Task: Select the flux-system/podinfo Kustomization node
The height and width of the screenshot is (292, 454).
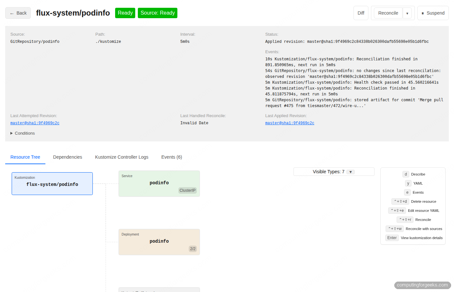Action: (52, 184)
